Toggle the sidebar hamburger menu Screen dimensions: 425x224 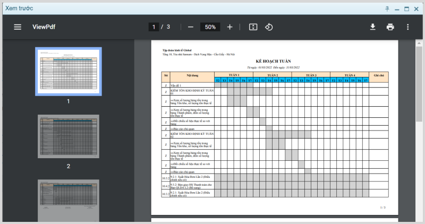18,27
